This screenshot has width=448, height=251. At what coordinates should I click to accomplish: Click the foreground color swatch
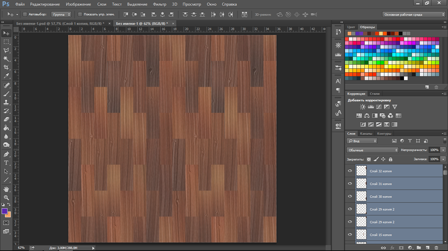tap(4, 211)
